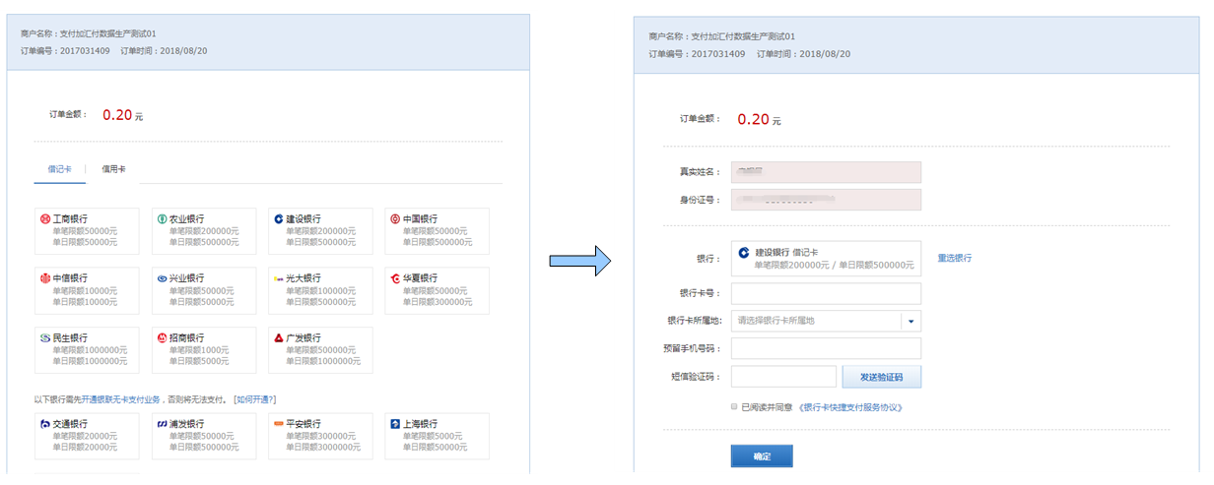Focus the 短信验证码 input field
1214x485 pixels.
(783, 377)
